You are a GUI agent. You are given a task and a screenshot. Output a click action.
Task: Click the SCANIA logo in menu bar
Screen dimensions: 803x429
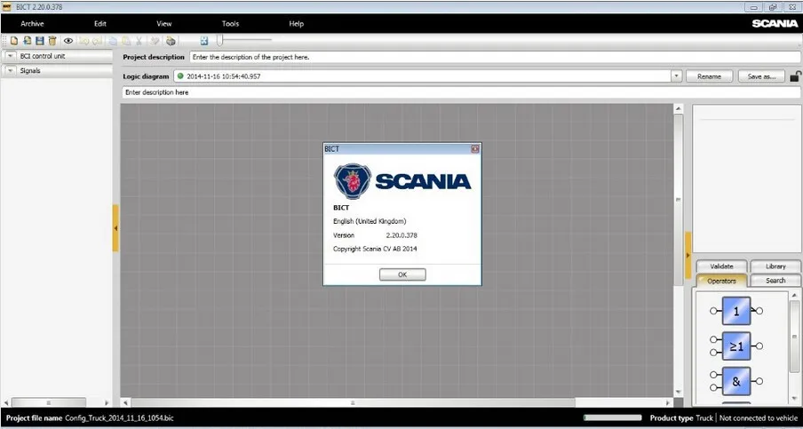[775, 24]
